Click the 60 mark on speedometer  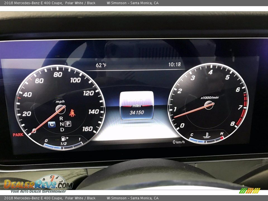[x=39, y=81]
